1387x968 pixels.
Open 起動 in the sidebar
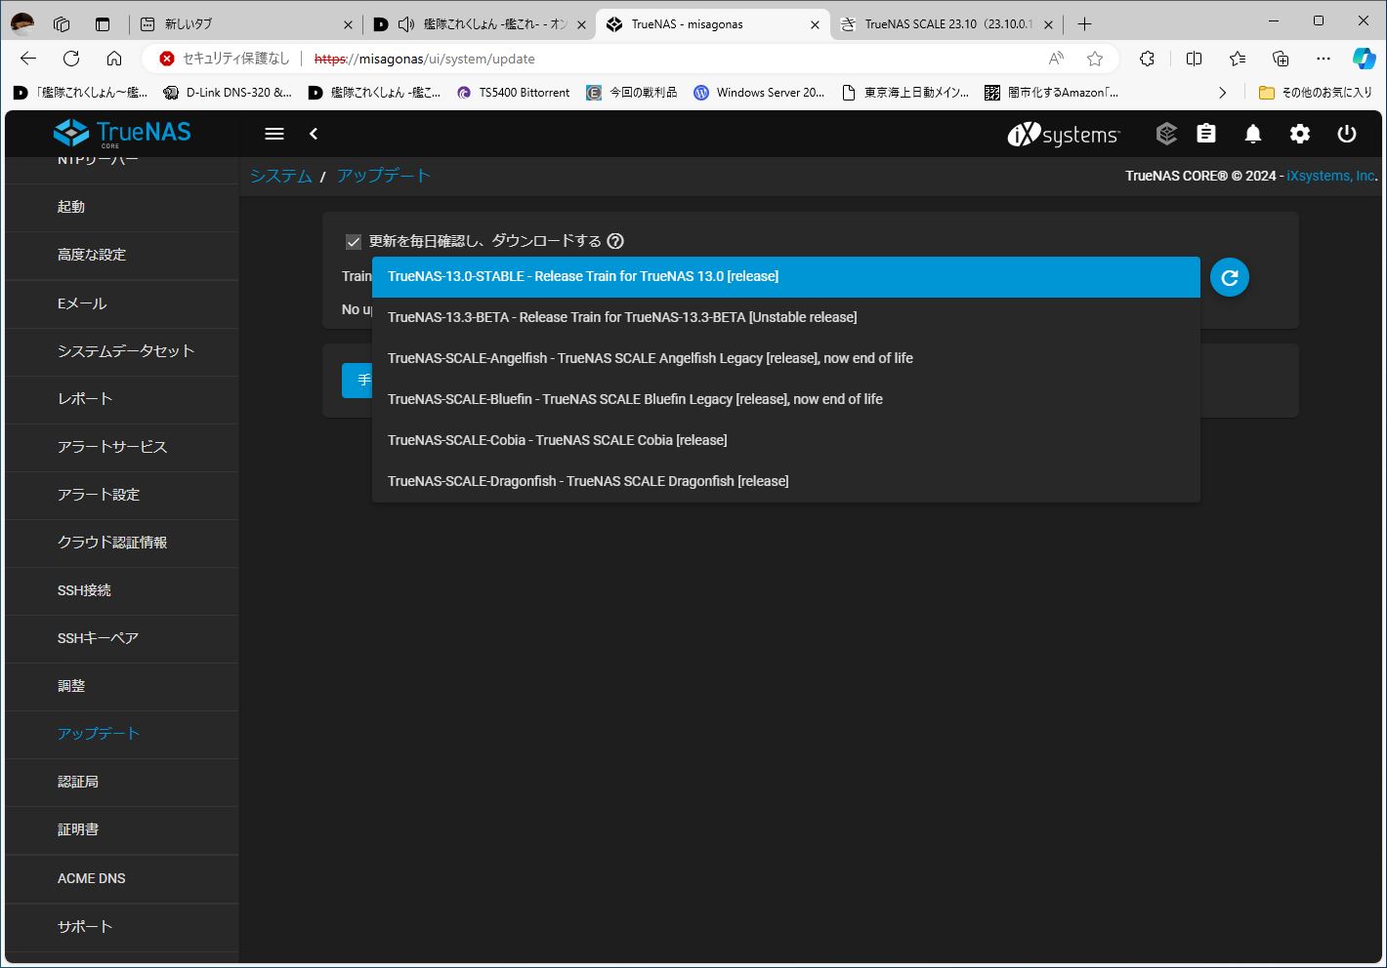[122, 207]
